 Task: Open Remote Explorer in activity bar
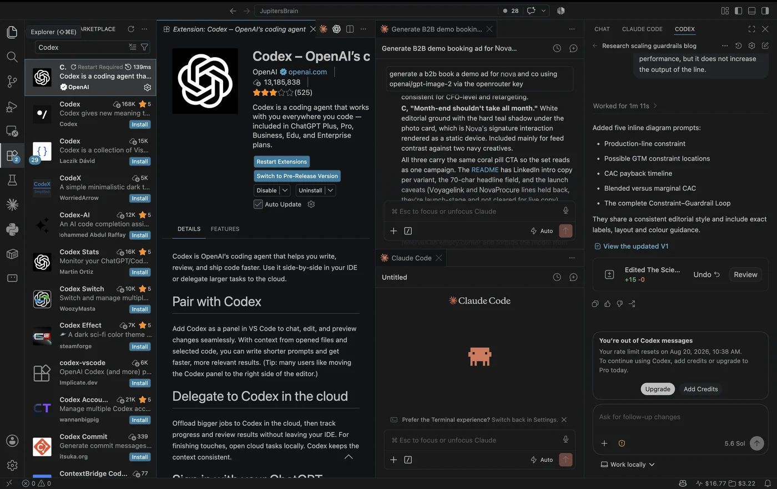(12, 131)
